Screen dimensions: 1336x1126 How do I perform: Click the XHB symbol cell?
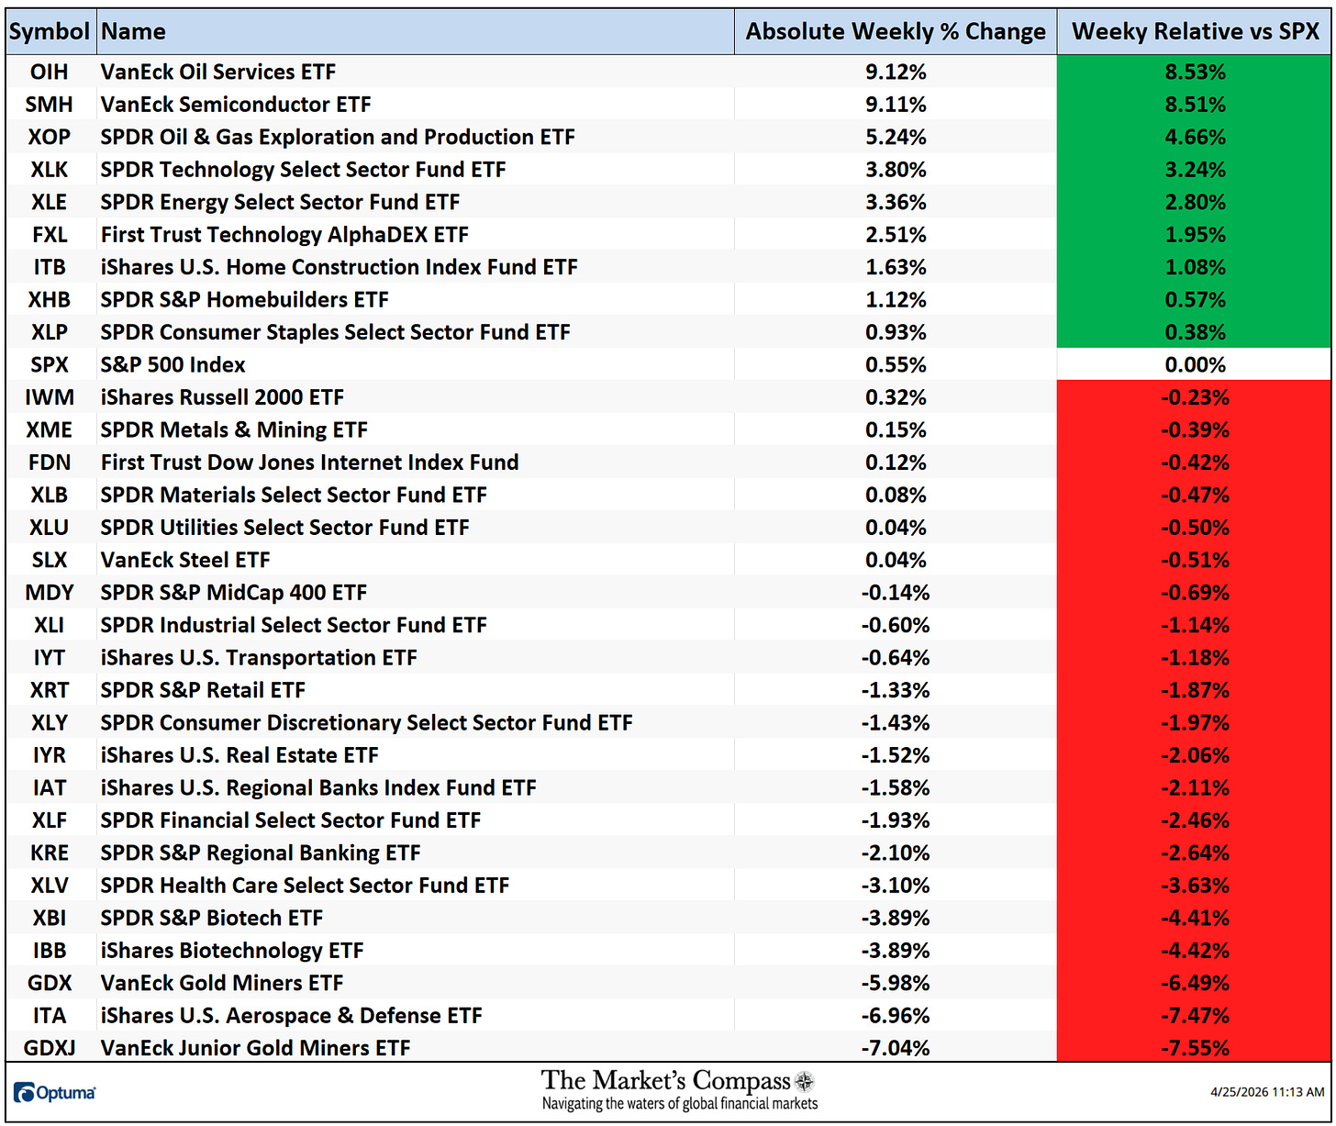click(50, 300)
